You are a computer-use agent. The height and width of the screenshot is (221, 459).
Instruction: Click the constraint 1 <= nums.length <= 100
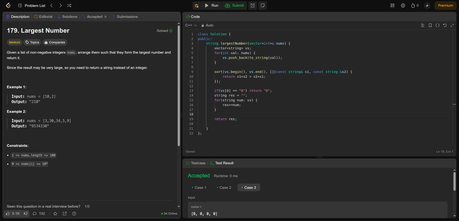(34, 155)
